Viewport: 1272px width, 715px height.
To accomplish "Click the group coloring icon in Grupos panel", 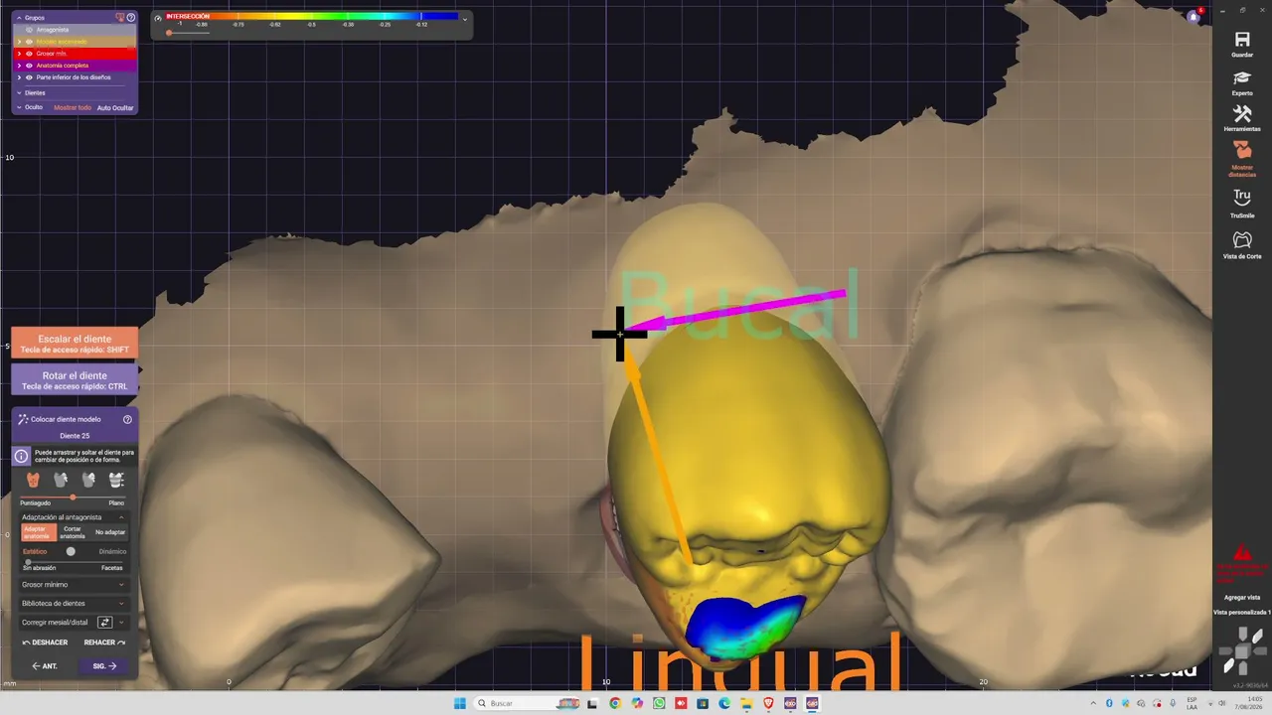I will pos(120,17).
